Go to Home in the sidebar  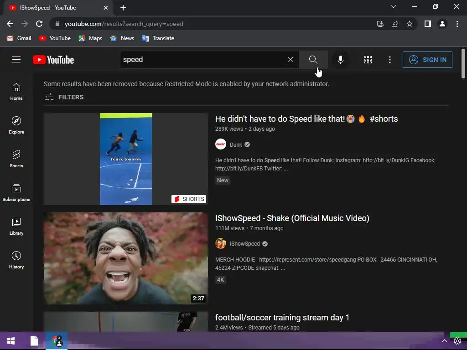(16, 92)
